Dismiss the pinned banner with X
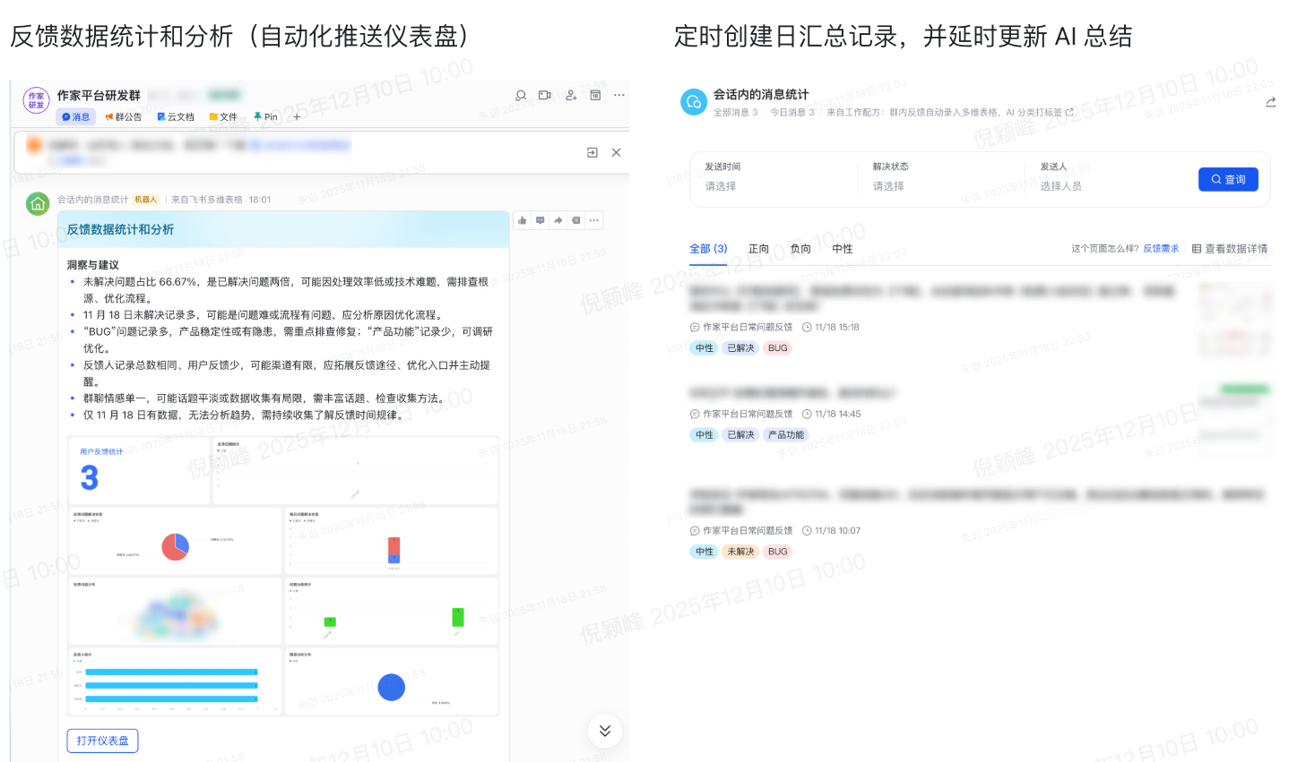This screenshot has height=762, width=1306. coord(616,153)
